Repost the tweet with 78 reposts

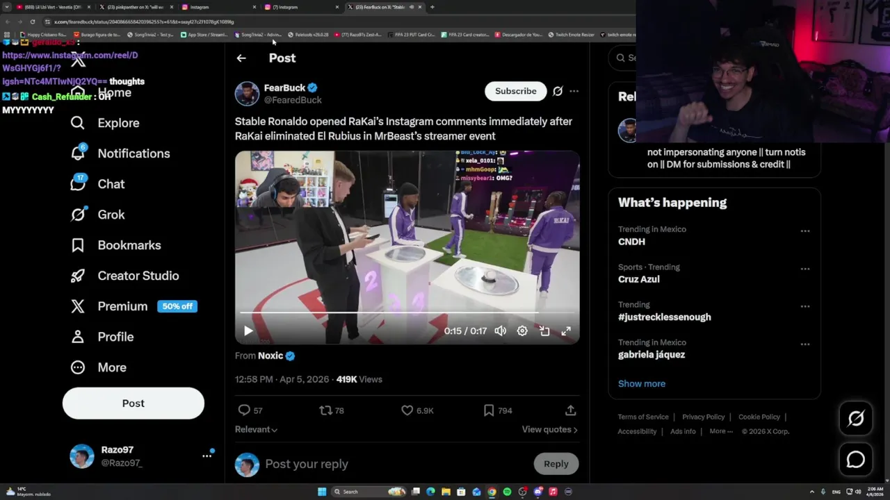[x=332, y=410]
